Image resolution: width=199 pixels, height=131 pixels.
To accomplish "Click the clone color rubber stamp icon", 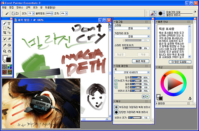I will [x=190, y=98].
